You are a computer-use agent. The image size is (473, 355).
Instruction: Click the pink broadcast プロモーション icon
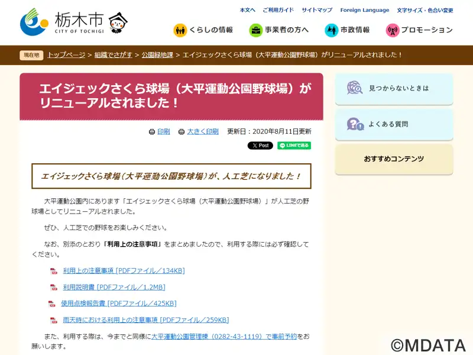coord(393,31)
